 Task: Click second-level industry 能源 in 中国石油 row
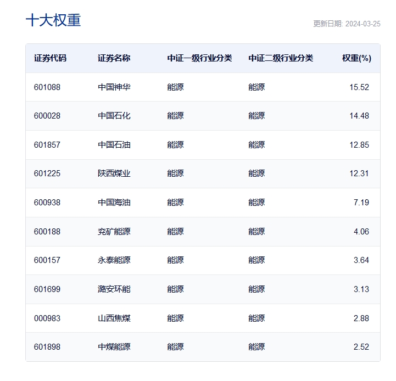pos(256,145)
